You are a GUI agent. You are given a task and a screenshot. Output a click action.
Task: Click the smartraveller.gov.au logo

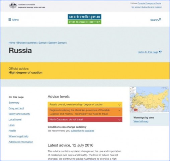(x=84, y=19)
